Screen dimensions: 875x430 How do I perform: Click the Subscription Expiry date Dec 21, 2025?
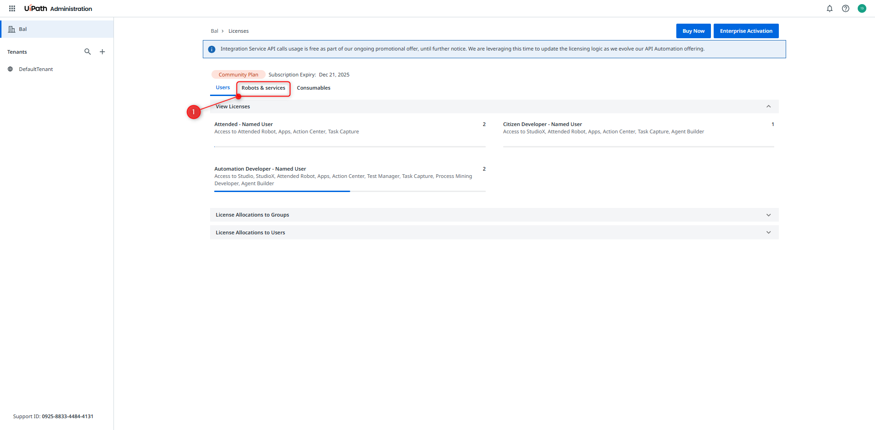point(334,75)
